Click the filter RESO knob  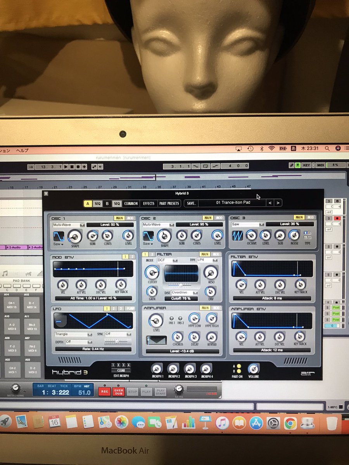[211, 273]
